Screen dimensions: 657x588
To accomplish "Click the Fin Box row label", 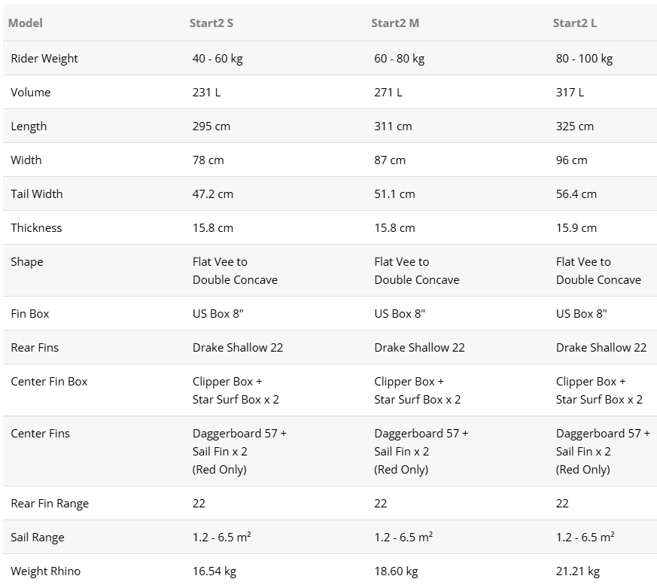I will [x=30, y=314].
